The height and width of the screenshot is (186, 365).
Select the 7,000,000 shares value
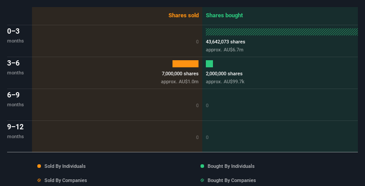pos(180,74)
